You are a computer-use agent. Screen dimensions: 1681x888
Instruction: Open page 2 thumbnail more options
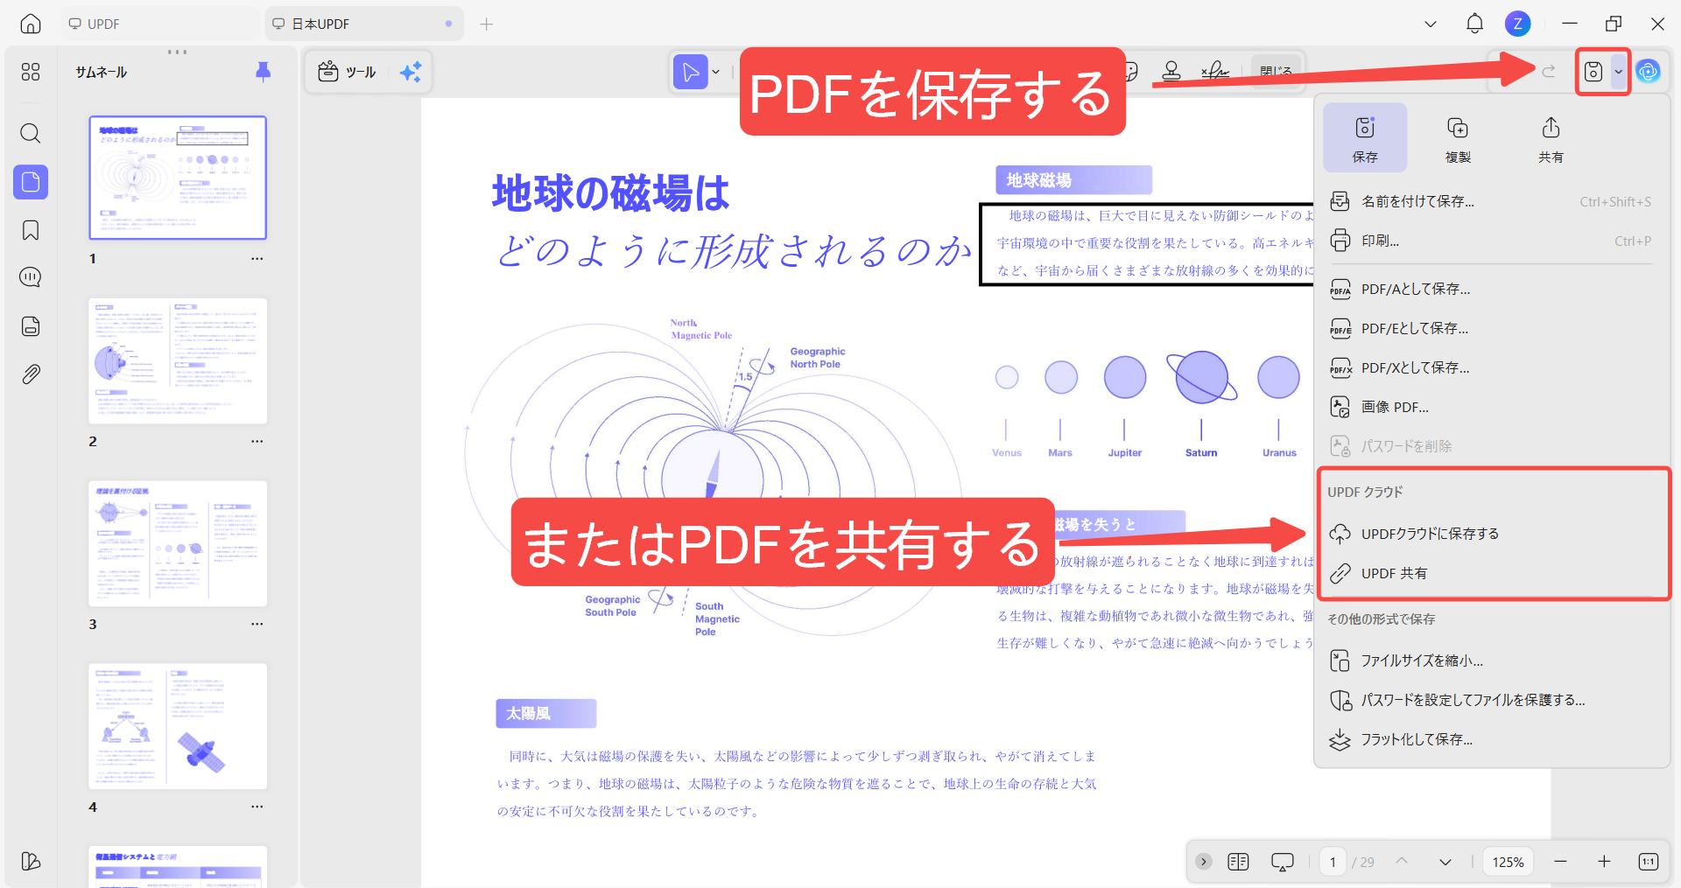257,442
